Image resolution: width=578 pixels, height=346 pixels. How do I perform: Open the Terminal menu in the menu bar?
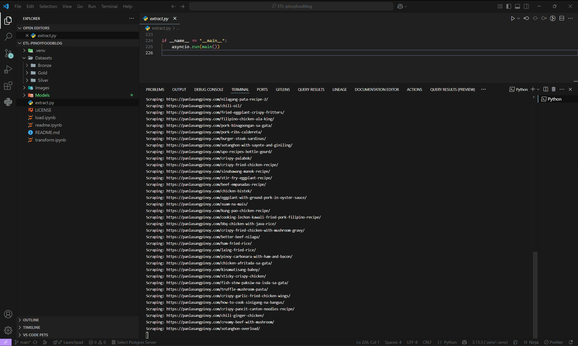[x=109, y=6]
